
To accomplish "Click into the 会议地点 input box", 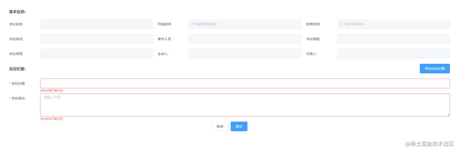I will pos(96,39).
